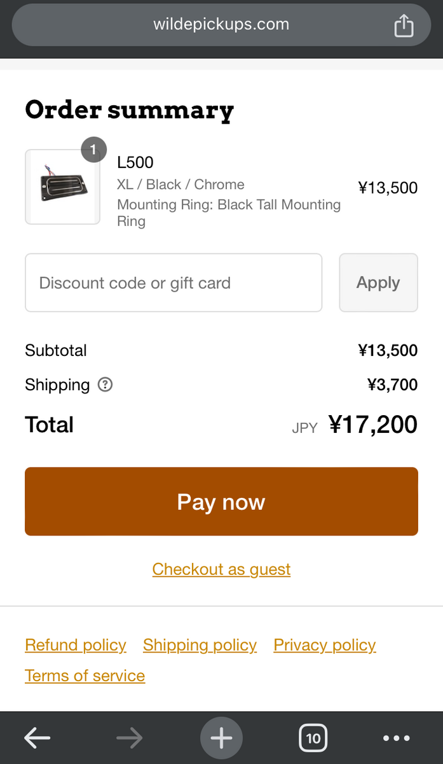Read the Privacy policy link

(325, 645)
